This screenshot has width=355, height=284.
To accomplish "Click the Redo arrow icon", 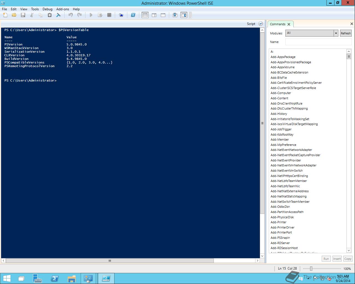I will [79, 15].
